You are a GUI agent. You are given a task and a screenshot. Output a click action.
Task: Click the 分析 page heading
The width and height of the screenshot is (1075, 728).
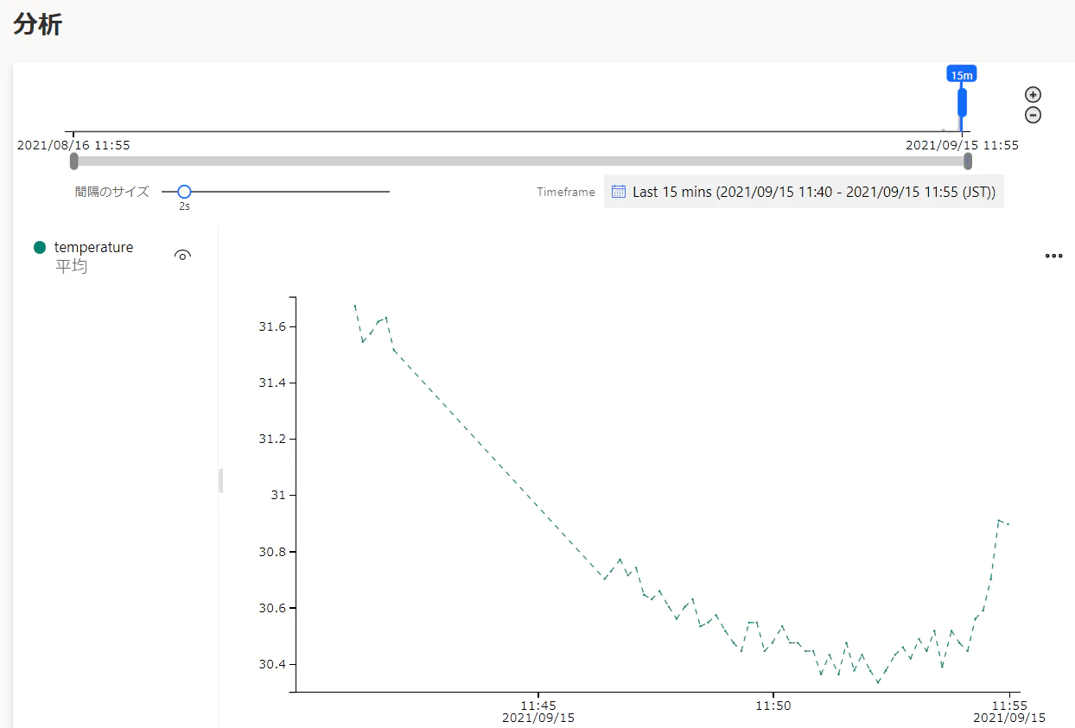[37, 24]
